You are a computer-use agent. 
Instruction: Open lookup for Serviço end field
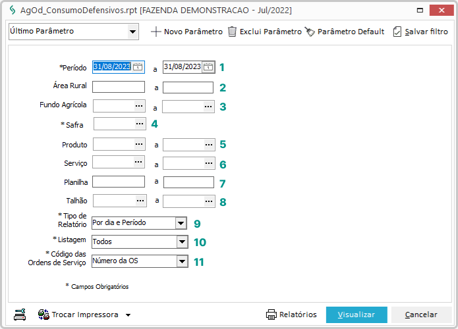pyautogui.click(x=209, y=163)
